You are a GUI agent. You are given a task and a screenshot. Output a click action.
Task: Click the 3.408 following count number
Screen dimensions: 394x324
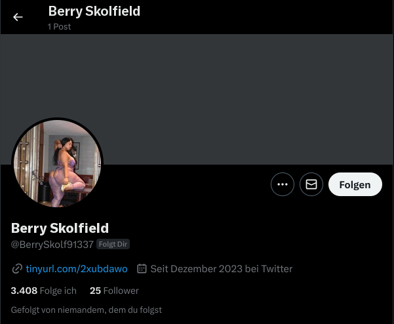point(24,291)
